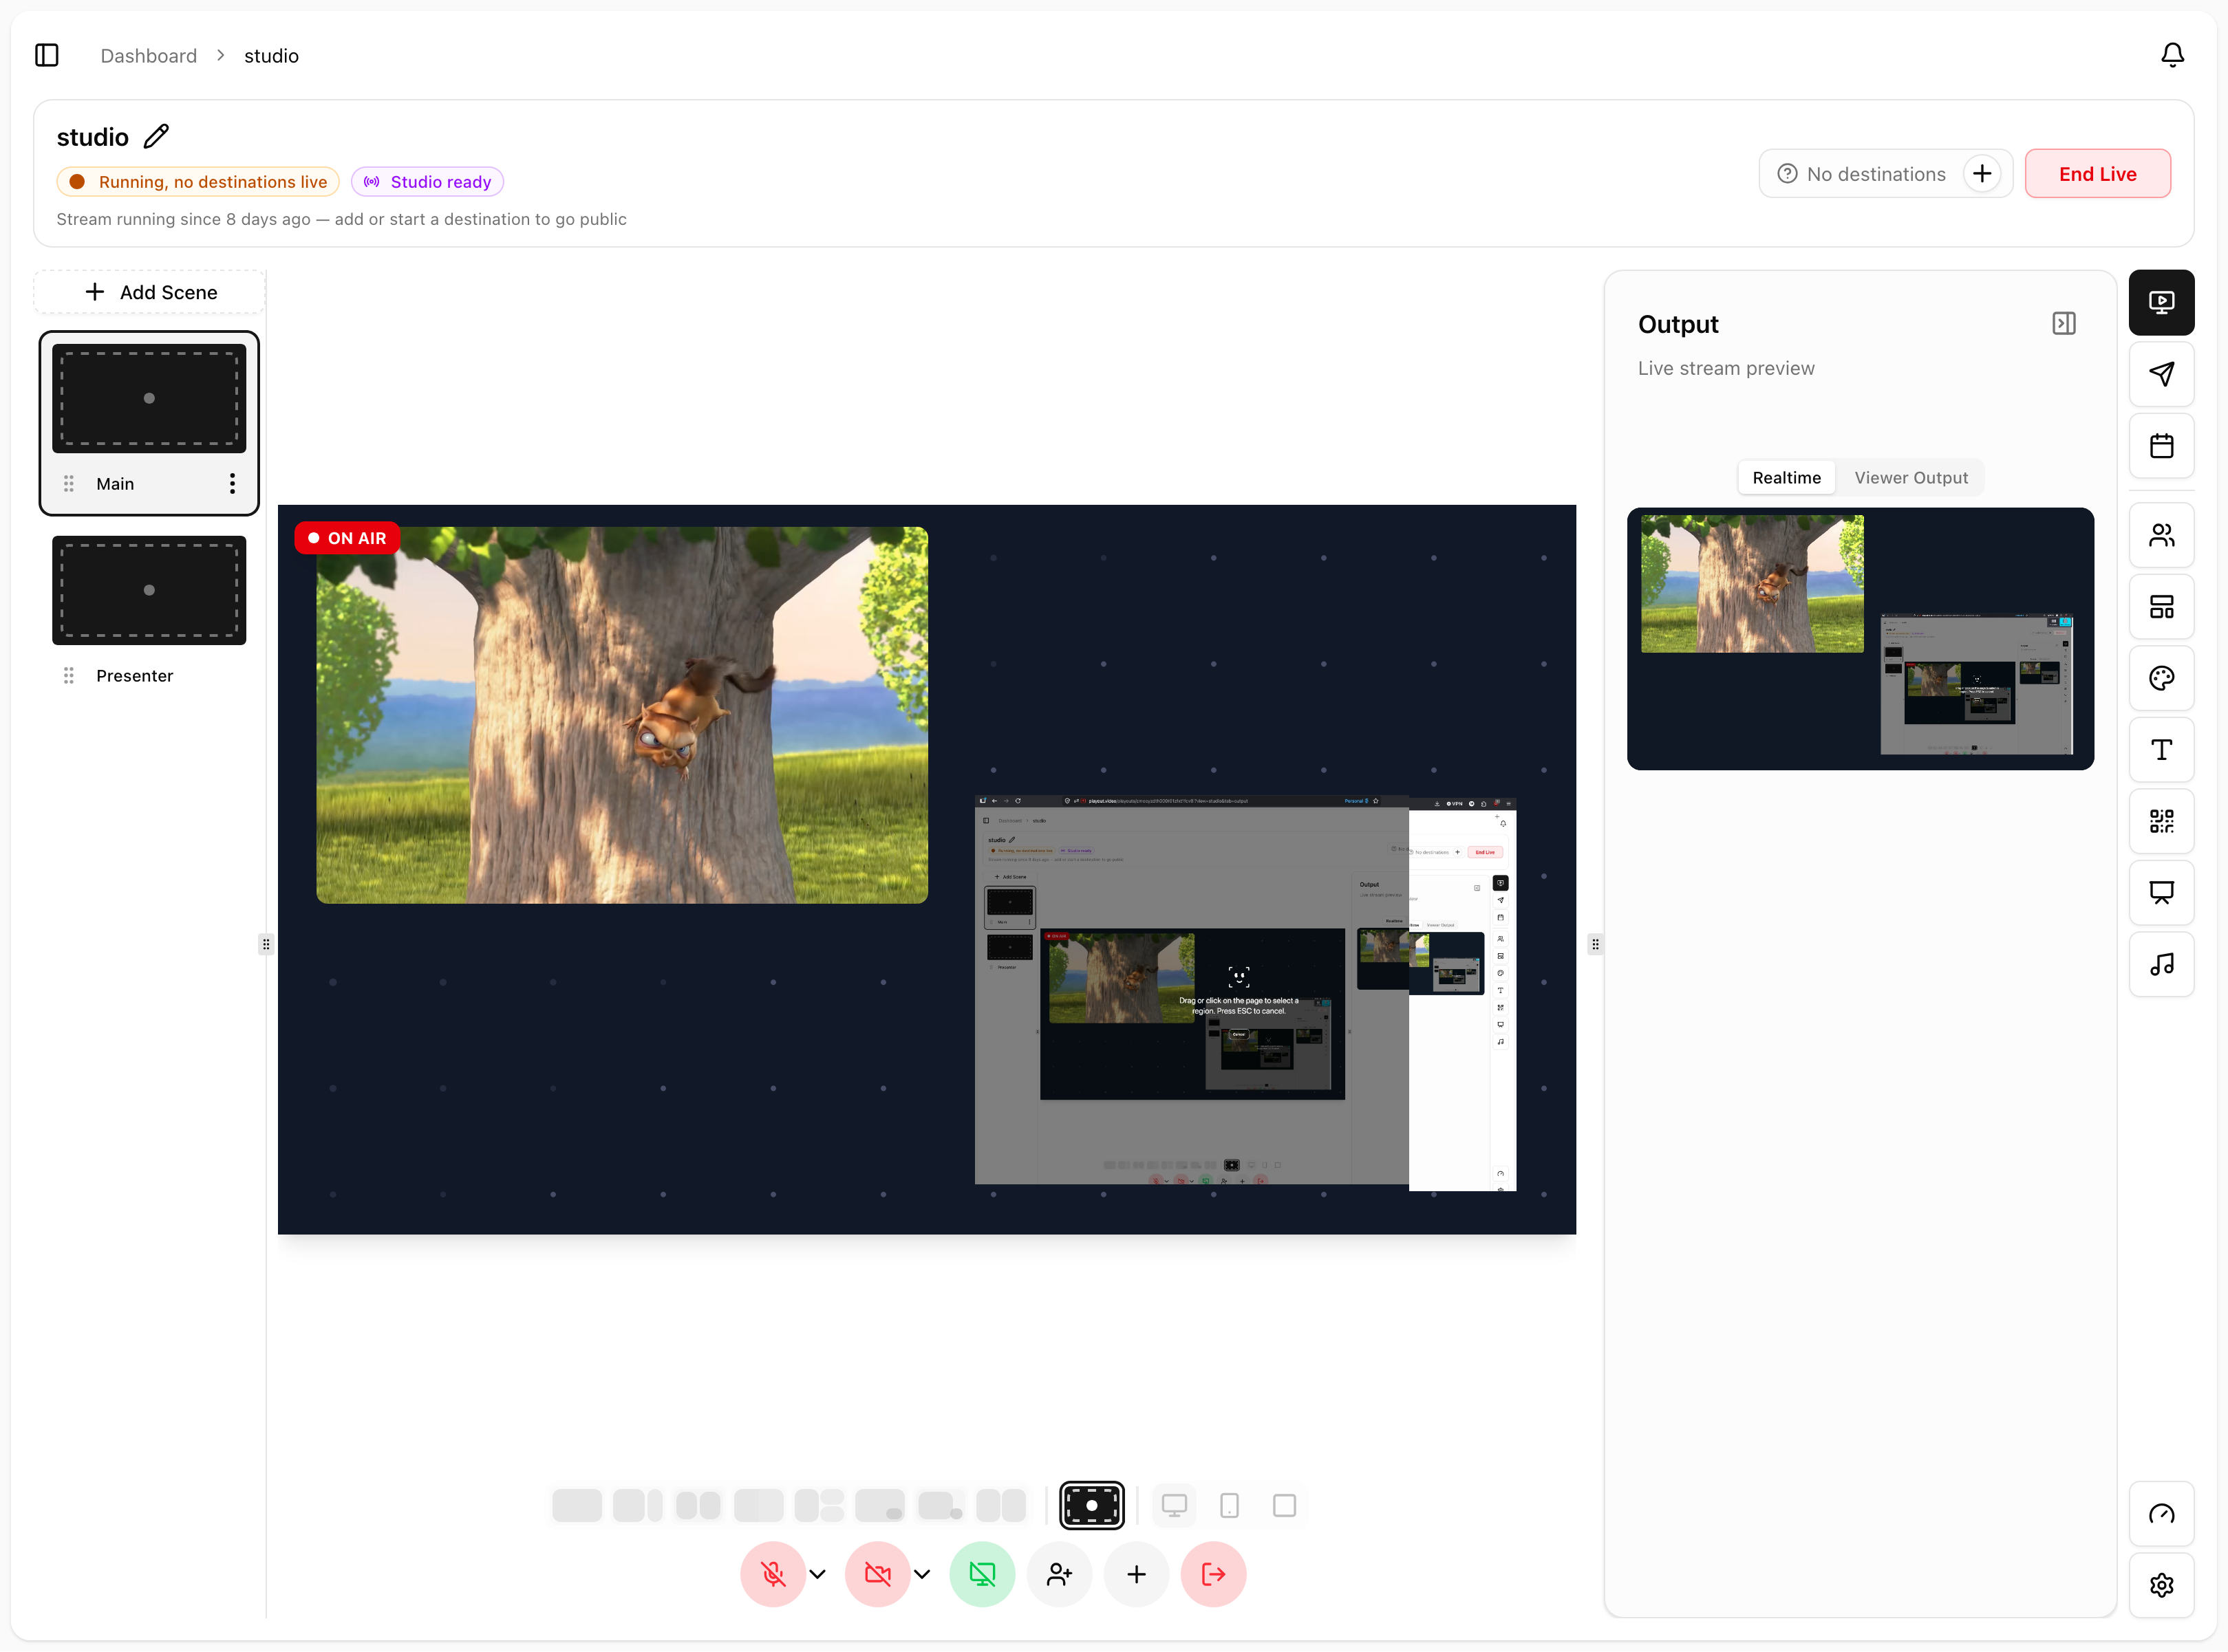Open the destinations paper-plane sidebar icon
This screenshot has width=2228, height=1652.
2161,374
